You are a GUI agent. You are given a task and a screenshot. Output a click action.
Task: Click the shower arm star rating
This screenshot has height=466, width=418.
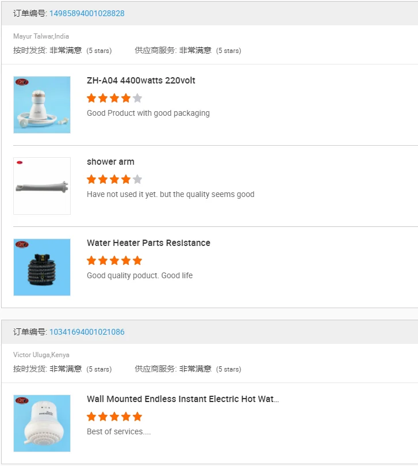(114, 179)
